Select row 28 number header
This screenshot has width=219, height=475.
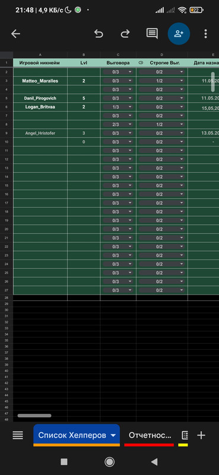(7, 298)
